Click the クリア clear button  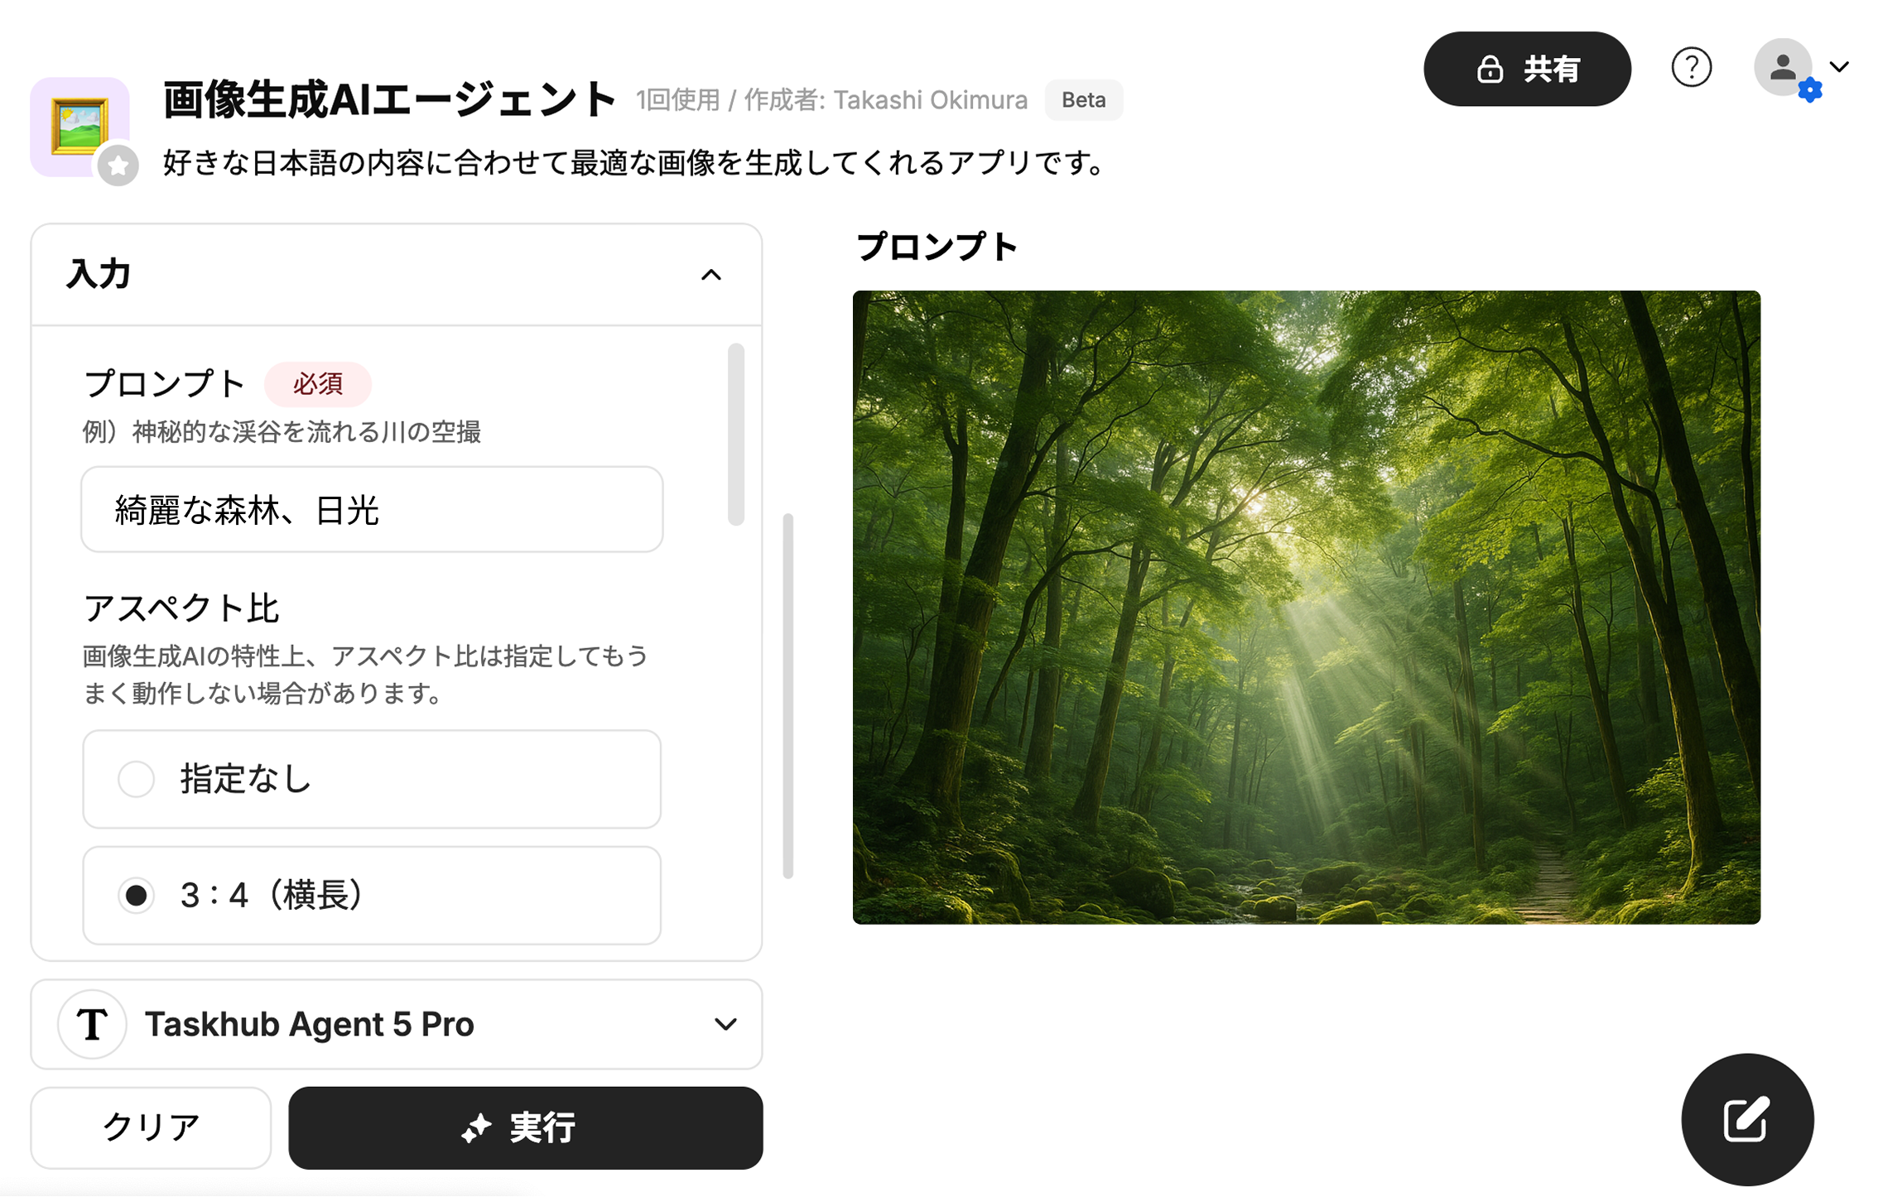point(151,1127)
